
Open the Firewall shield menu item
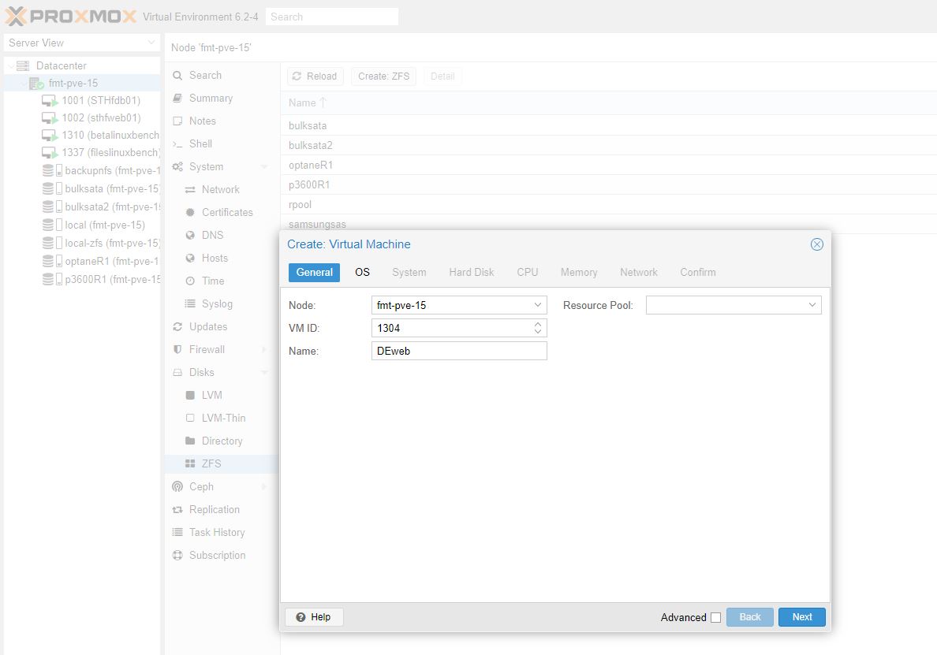178,350
